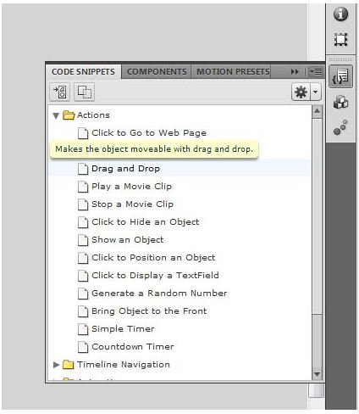This screenshot has height=414, width=359.
Task: Click the snippet list scroll up arrow
Action: point(317,111)
